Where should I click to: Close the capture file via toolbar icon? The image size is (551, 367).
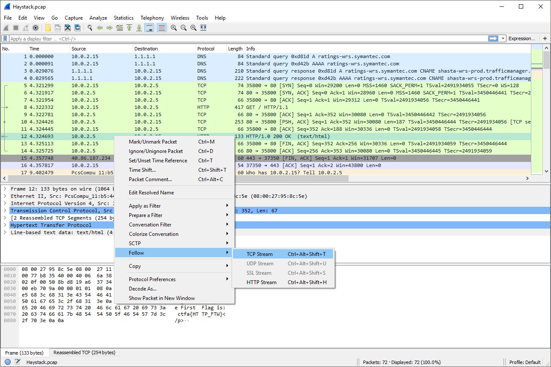click(68, 28)
